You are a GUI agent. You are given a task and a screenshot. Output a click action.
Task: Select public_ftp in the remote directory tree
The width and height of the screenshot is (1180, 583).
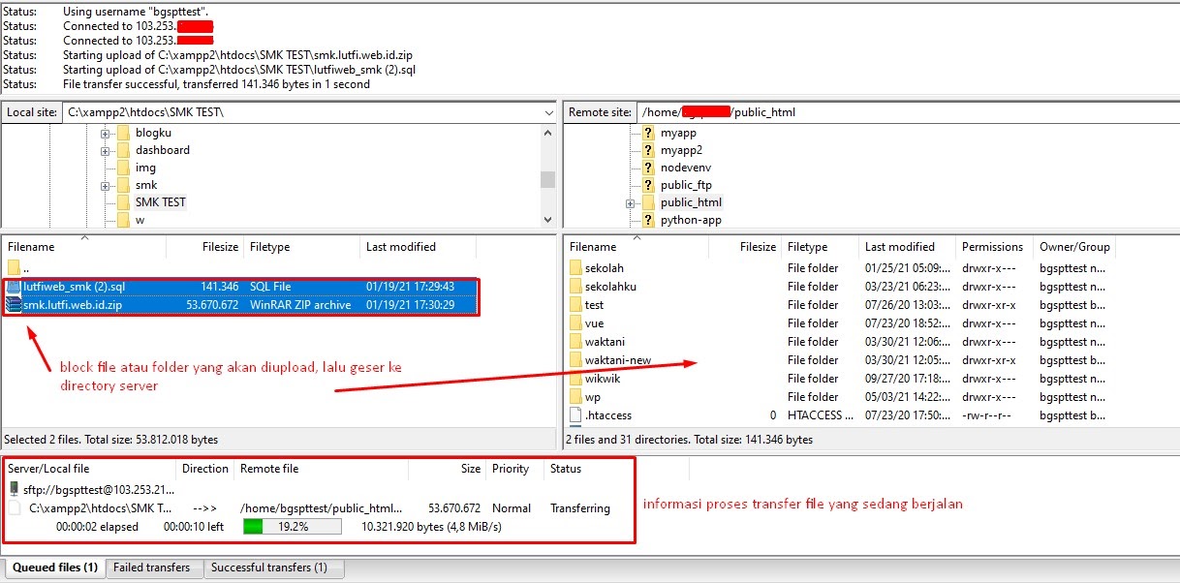[x=686, y=185]
